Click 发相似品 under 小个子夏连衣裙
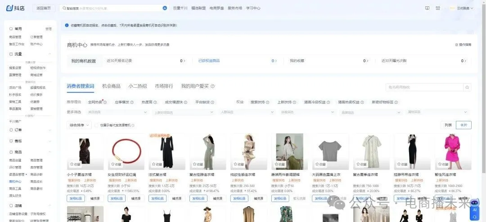 pos(75,198)
